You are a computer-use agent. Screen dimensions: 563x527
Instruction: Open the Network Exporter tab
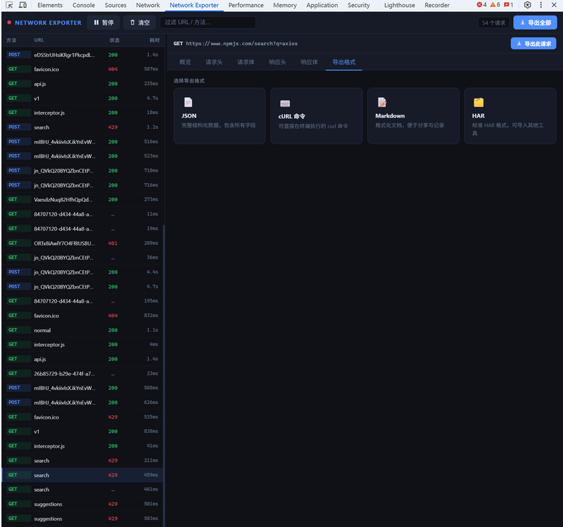(x=194, y=5)
